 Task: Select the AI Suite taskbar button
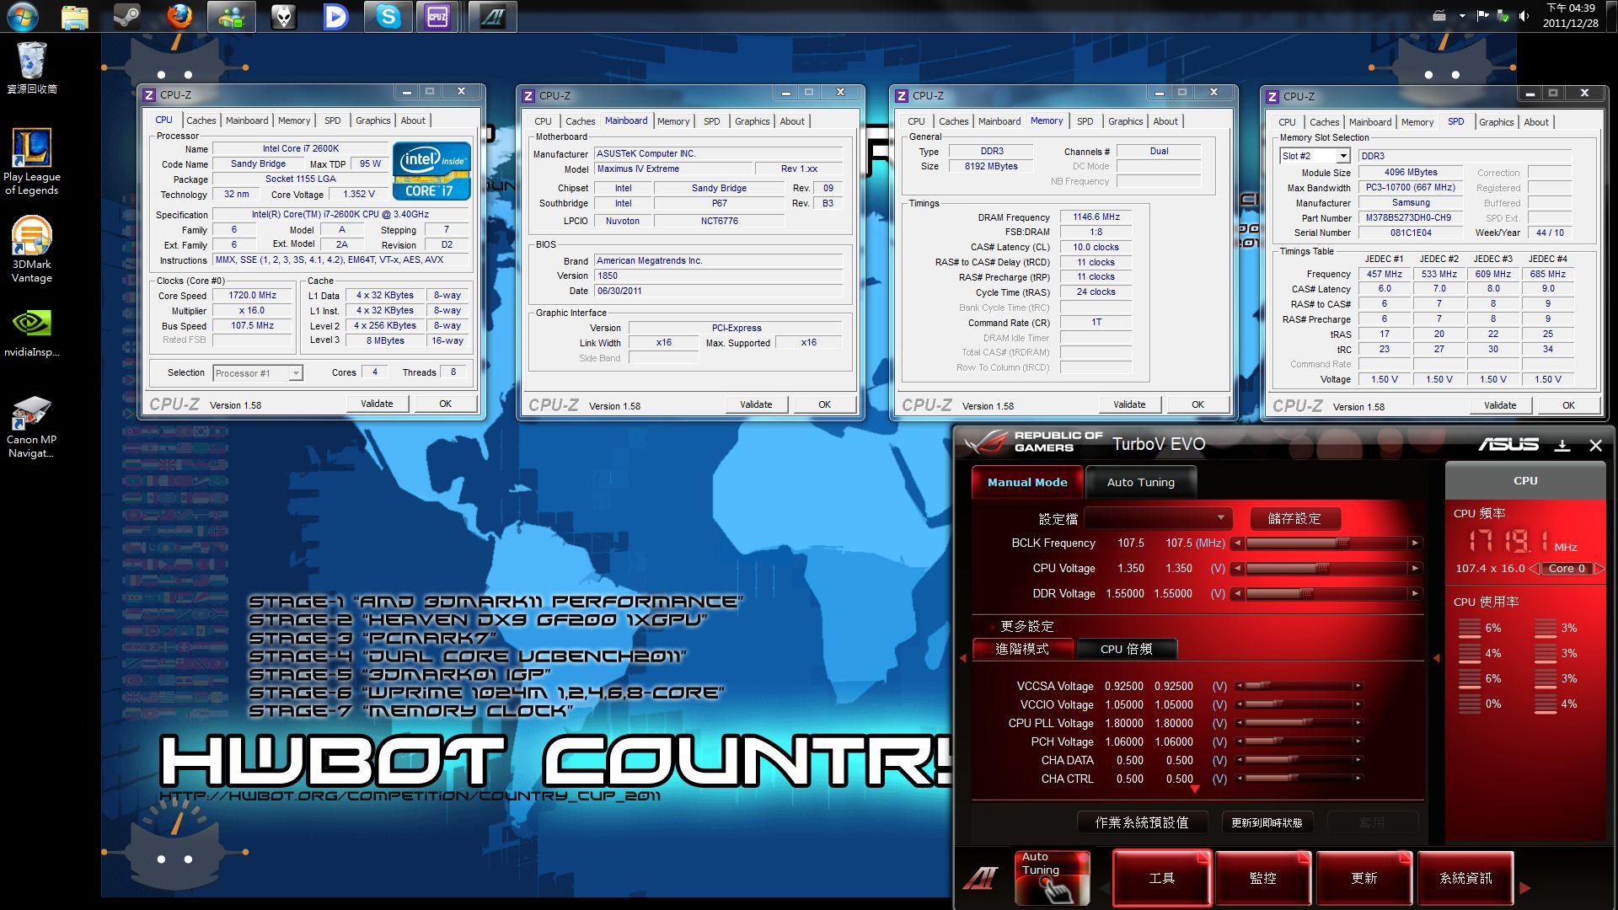493,17
